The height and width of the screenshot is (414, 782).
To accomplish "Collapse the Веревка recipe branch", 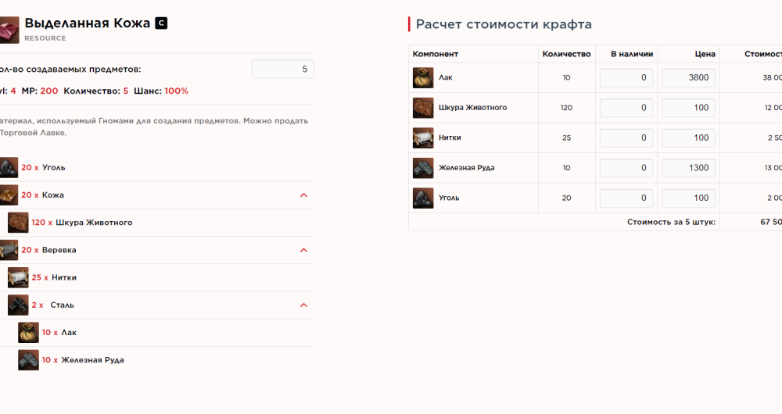I will (x=304, y=250).
